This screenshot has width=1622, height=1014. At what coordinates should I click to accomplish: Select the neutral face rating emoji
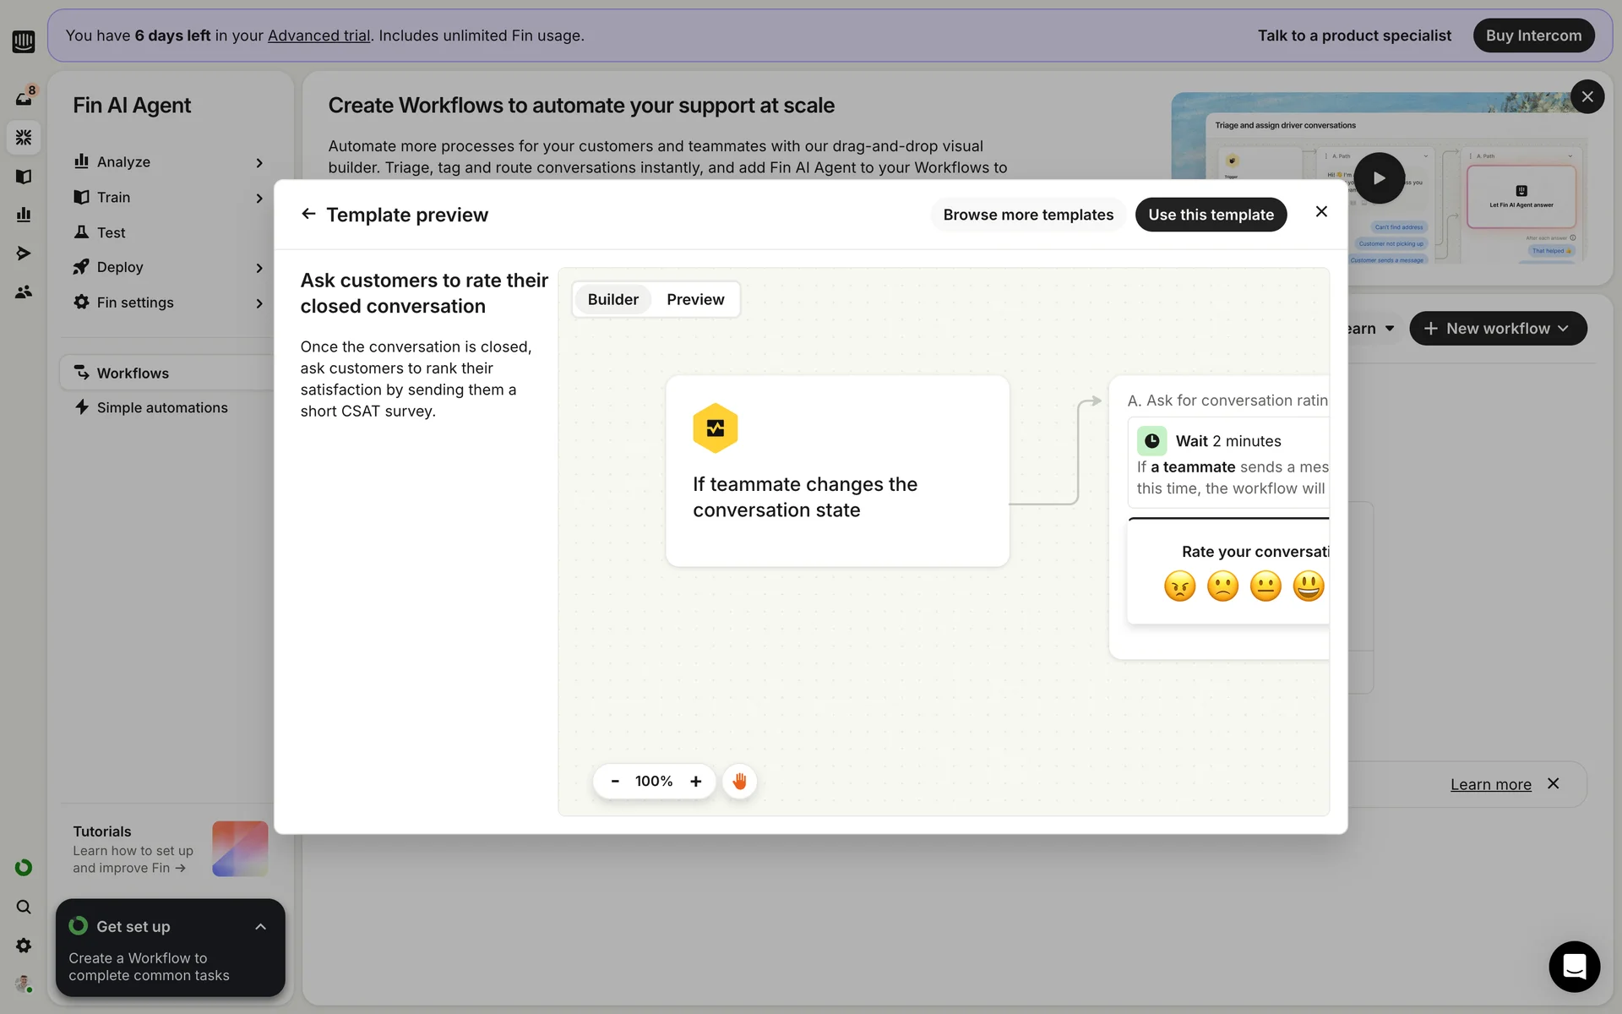click(x=1265, y=586)
